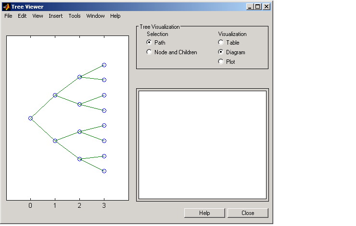Image resolution: width=356 pixels, height=226 pixels.
Task: Select the third-highest node at time 2
Action: click(79, 131)
